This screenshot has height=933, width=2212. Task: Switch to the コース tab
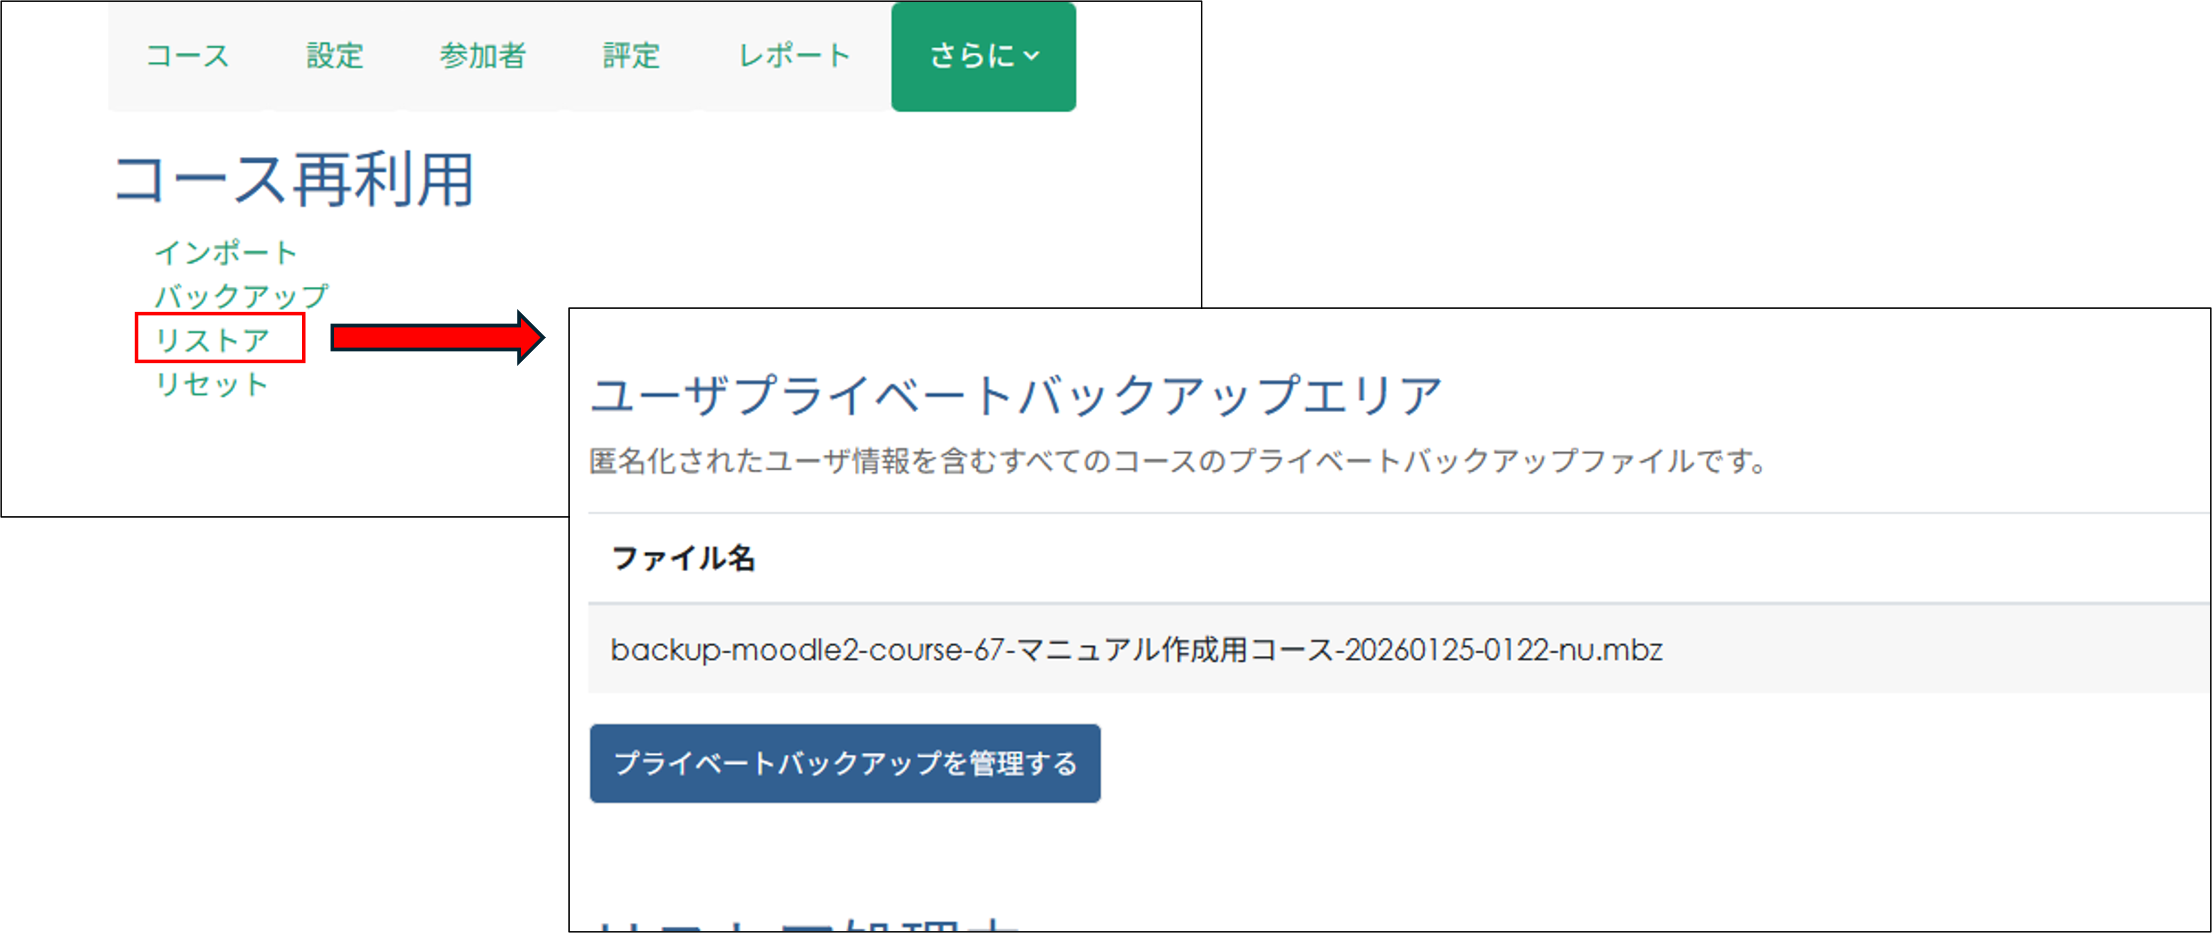[187, 56]
